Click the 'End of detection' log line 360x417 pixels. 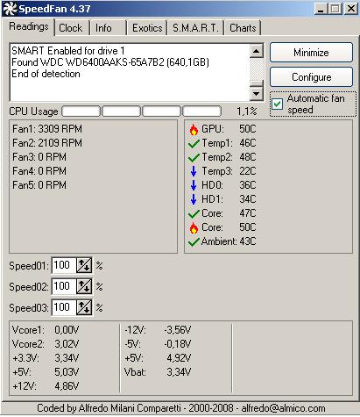pyautogui.click(x=46, y=74)
